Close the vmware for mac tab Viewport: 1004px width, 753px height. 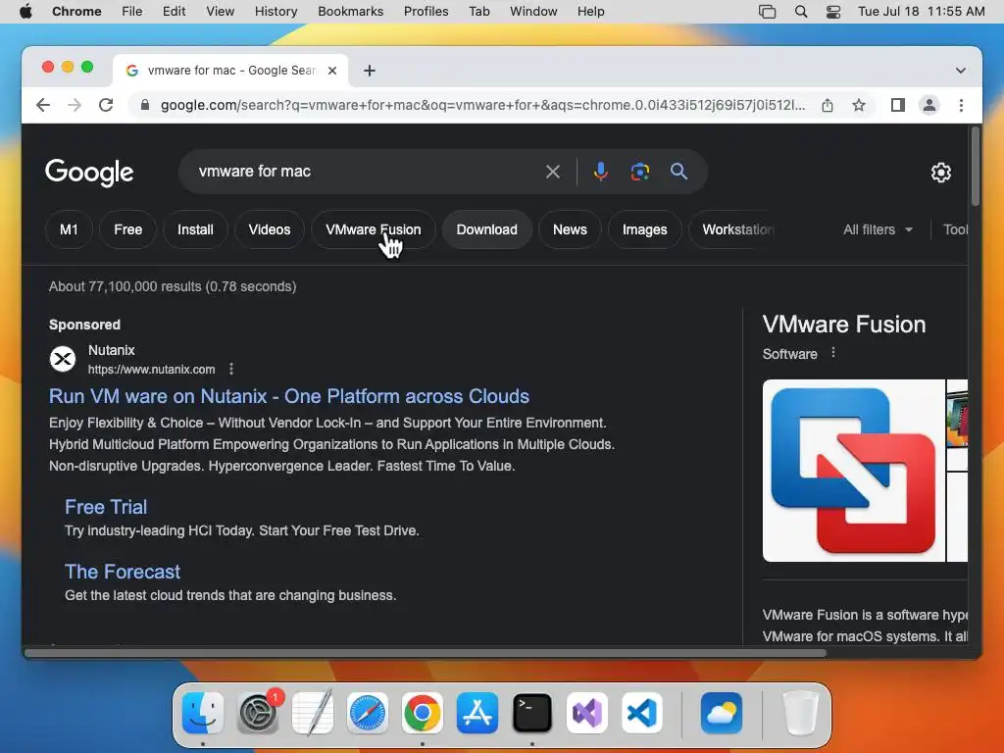point(332,71)
